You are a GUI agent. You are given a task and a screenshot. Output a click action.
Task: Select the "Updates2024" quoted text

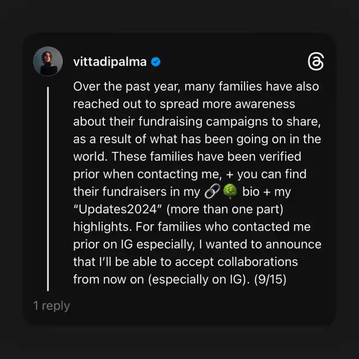[x=118, y=209]
